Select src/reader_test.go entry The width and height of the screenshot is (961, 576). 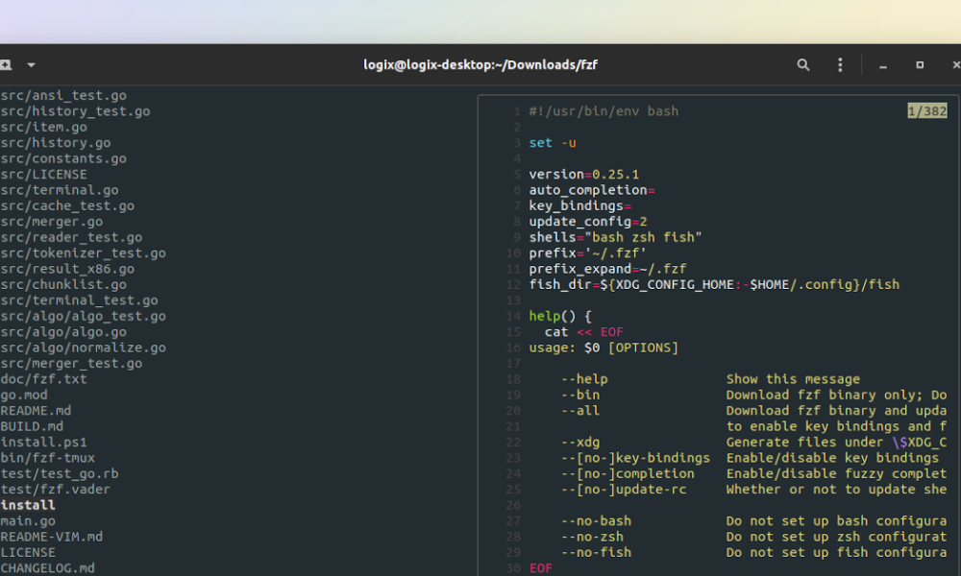72,237
